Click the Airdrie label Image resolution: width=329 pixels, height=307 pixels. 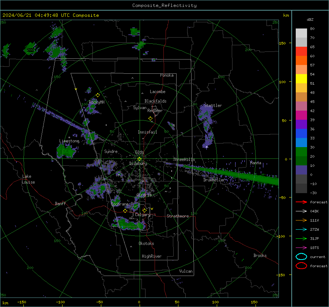point(144,195)
